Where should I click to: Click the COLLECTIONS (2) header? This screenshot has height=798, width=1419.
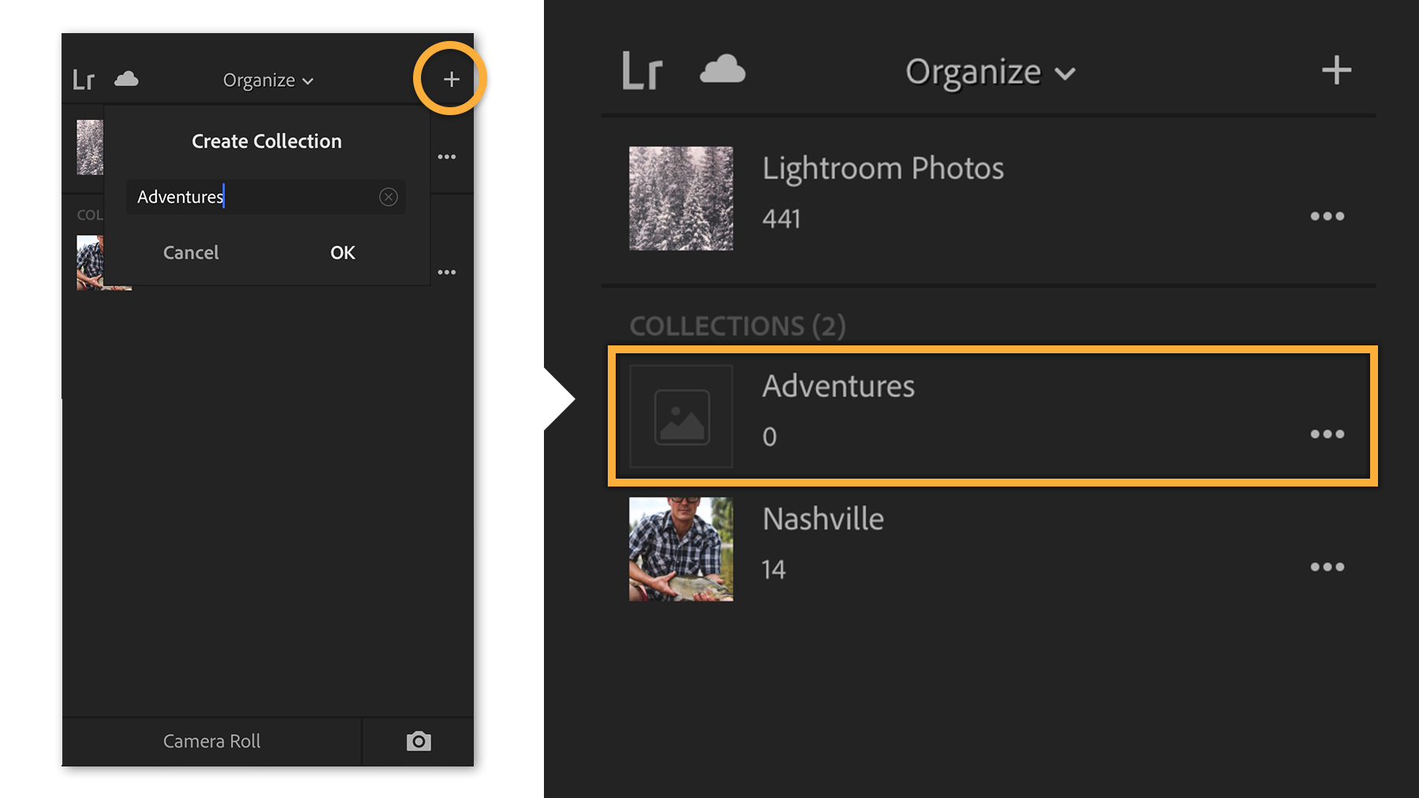(x=737, y=326)
